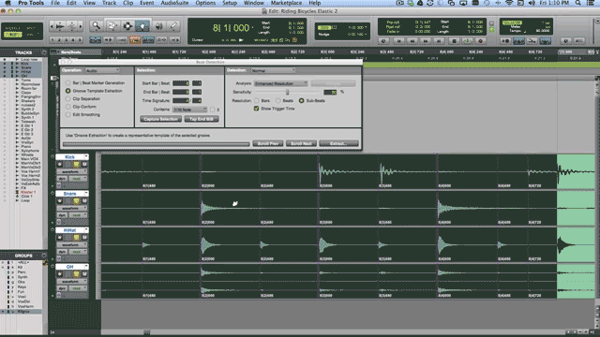Mute the HiHat track
This screenshot has width=600, height=337.
pyautogui.click(x=84, y=238)
